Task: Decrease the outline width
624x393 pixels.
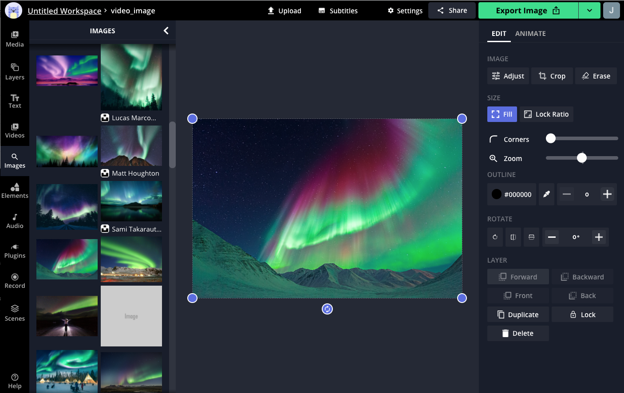Action: 567,194
